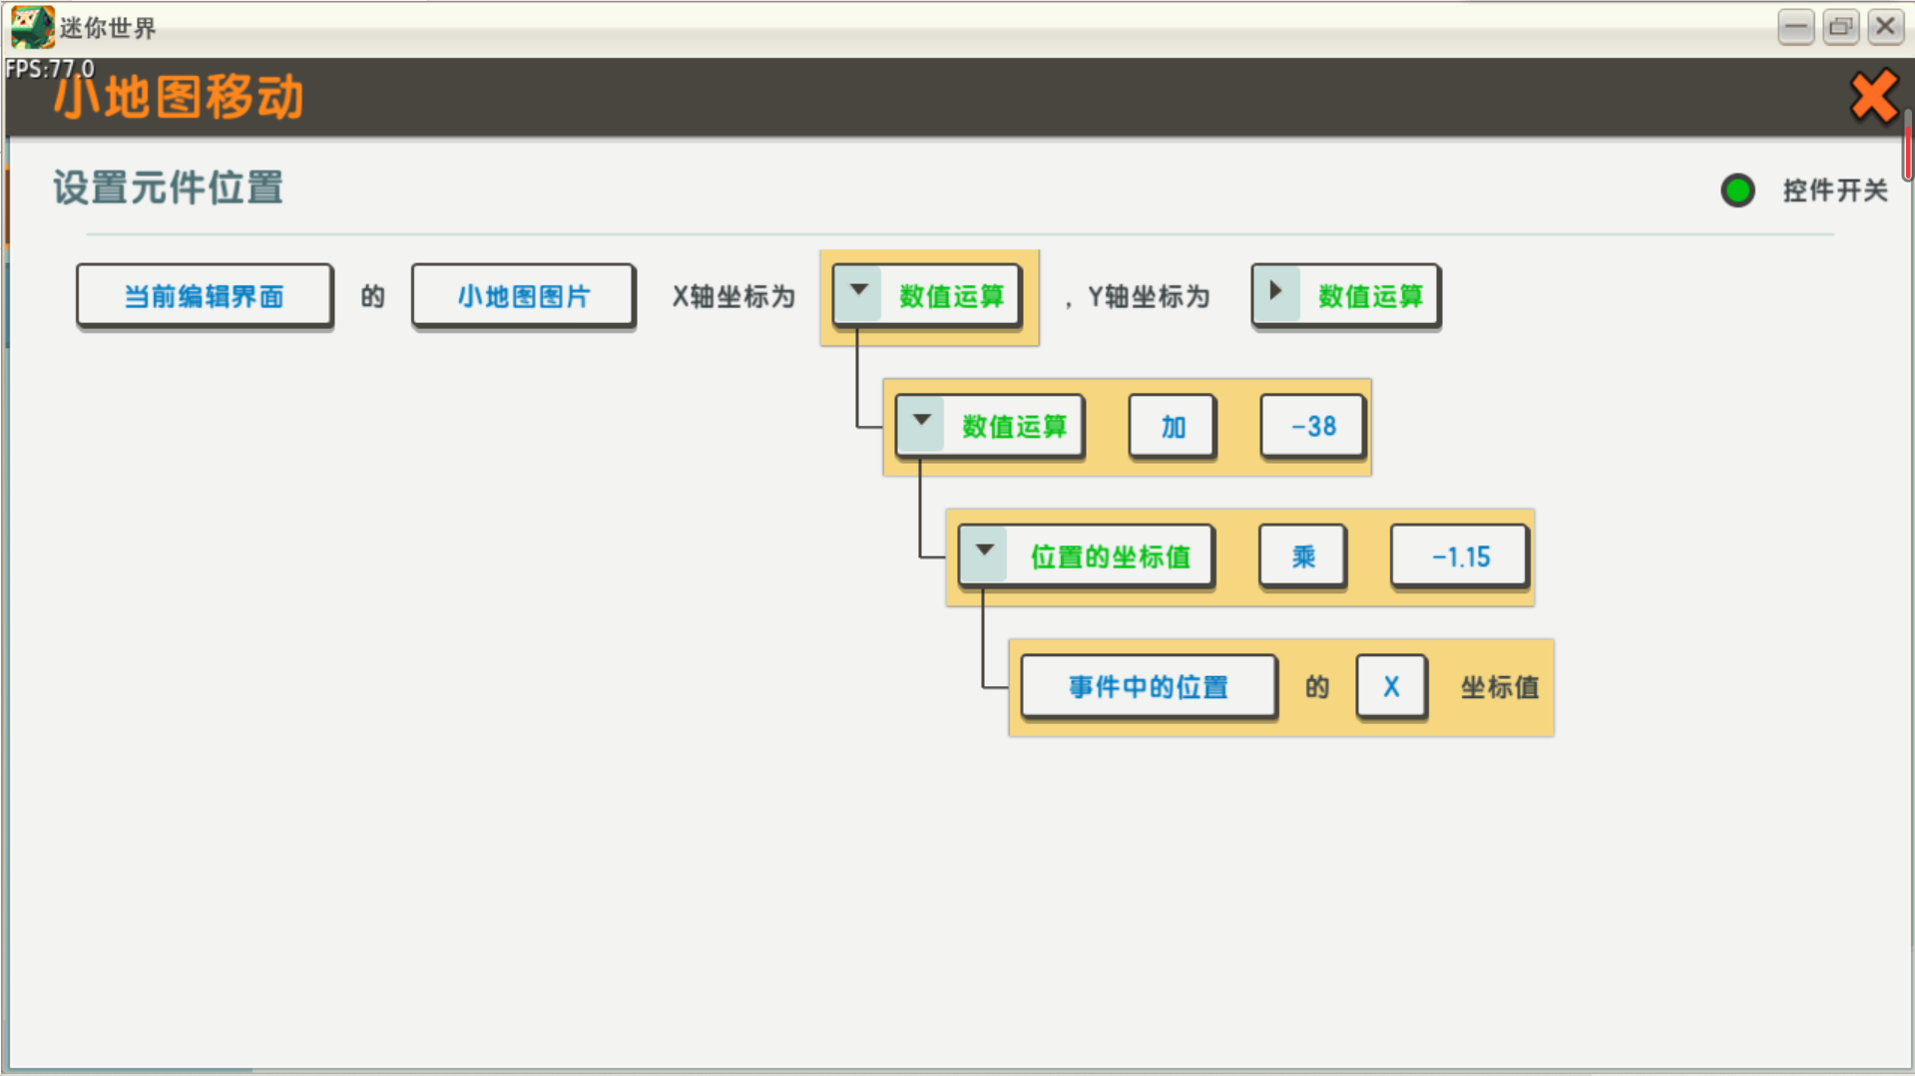Click the 坐标值 label text
The width and height of the screenshot is (1915, 1076).
[x=1499, y=687]
